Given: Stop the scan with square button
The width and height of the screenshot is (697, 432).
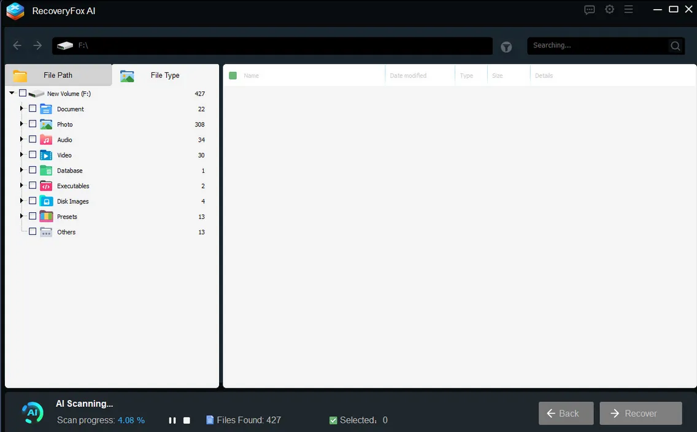Looking at the screenshot, I should click(x=187, y=420).
